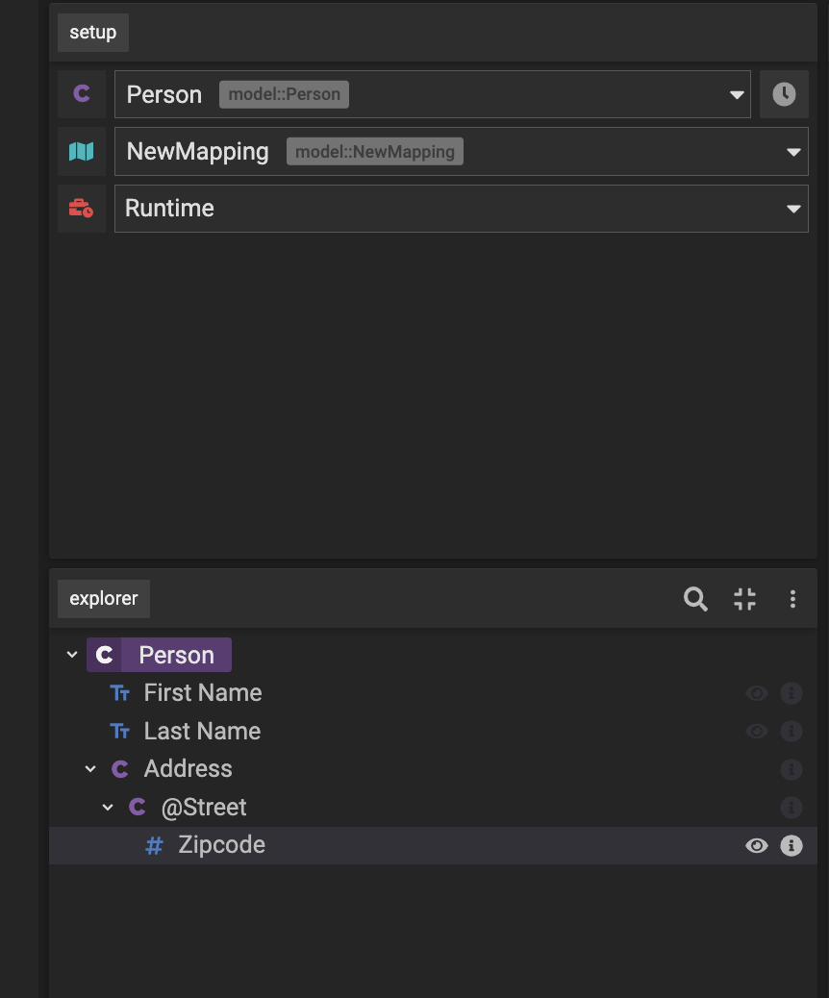Click the clock icon next to Person

coord(784,94)
